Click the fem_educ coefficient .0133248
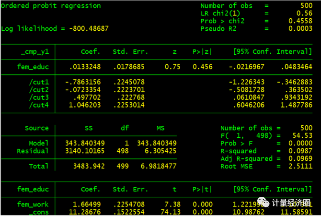Screen dimensions: 321x217 coord(85,67)
